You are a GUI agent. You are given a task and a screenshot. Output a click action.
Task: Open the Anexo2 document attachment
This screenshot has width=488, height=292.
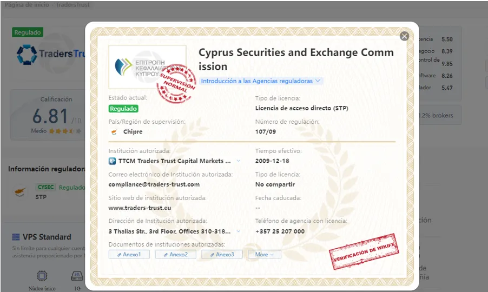pos(176,254)
